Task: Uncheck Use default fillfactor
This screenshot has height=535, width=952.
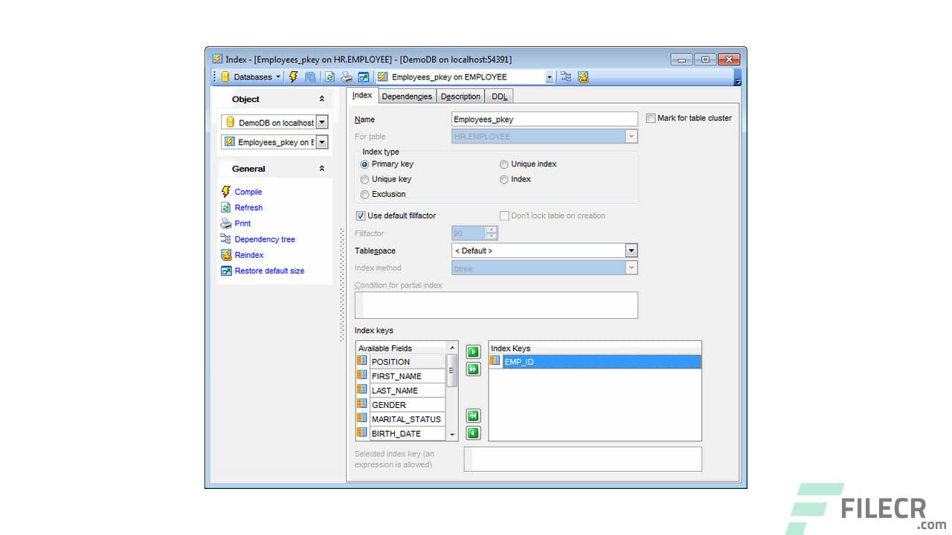Action: click(x=359, y=215)
